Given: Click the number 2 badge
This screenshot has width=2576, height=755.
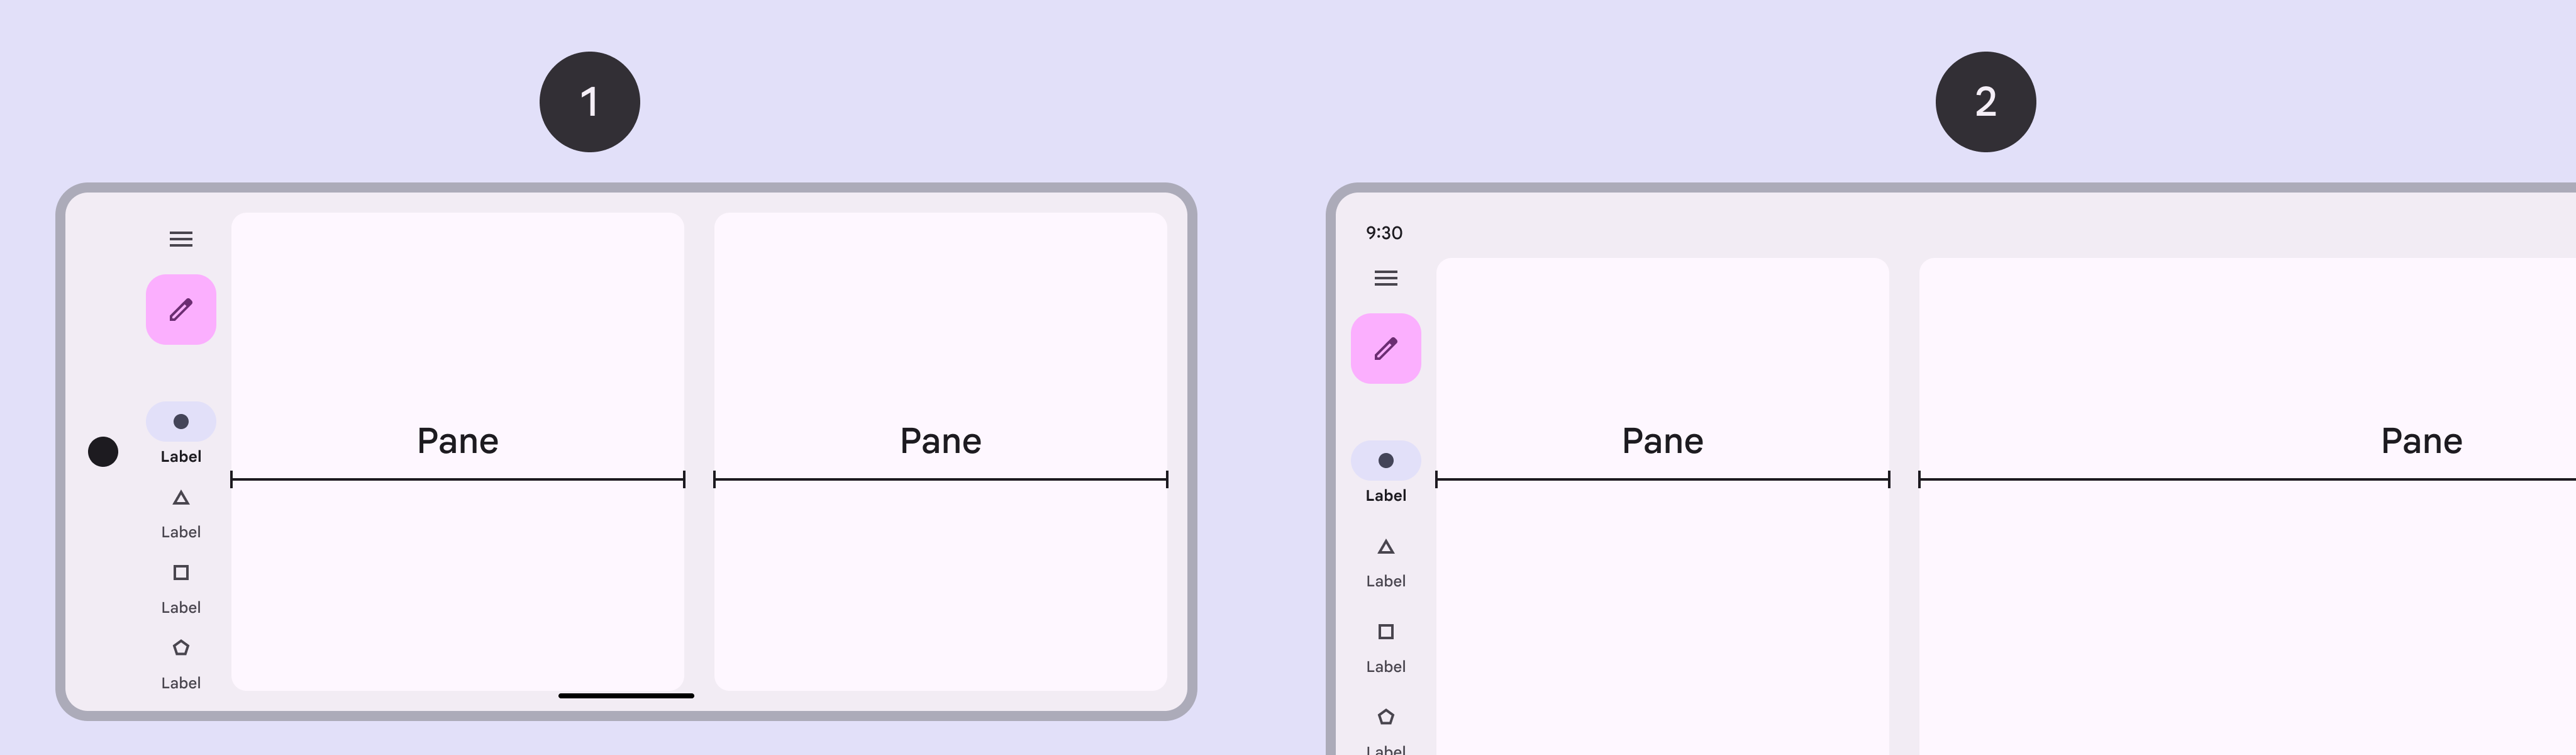Looking at the screenshot, I should point(1985,102).
